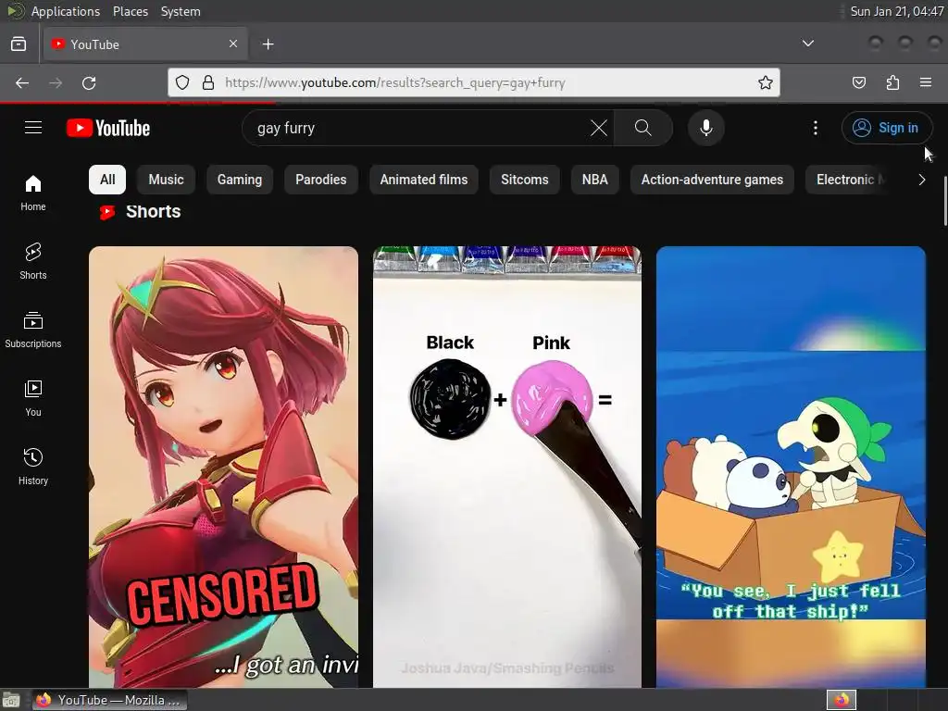Reload the page

point(89,82)
